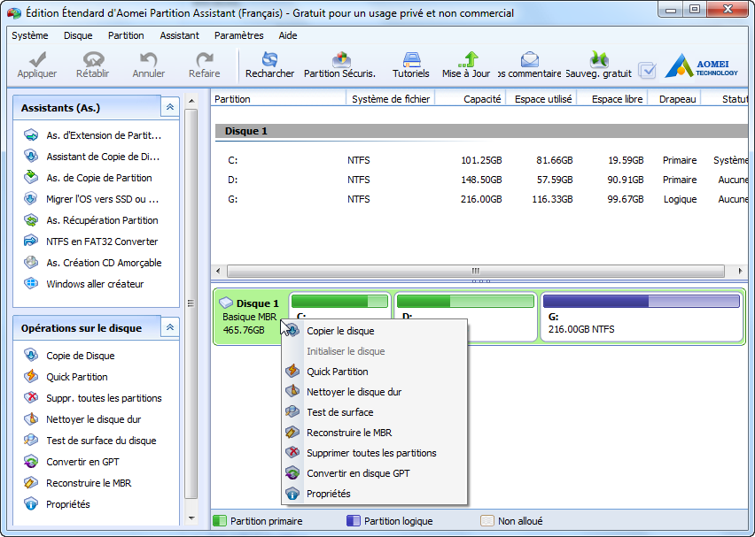This screenshot has width=755, height=537.
Task: Choose Reconstruire le MBR in the context menu
Action: point(375,433)
